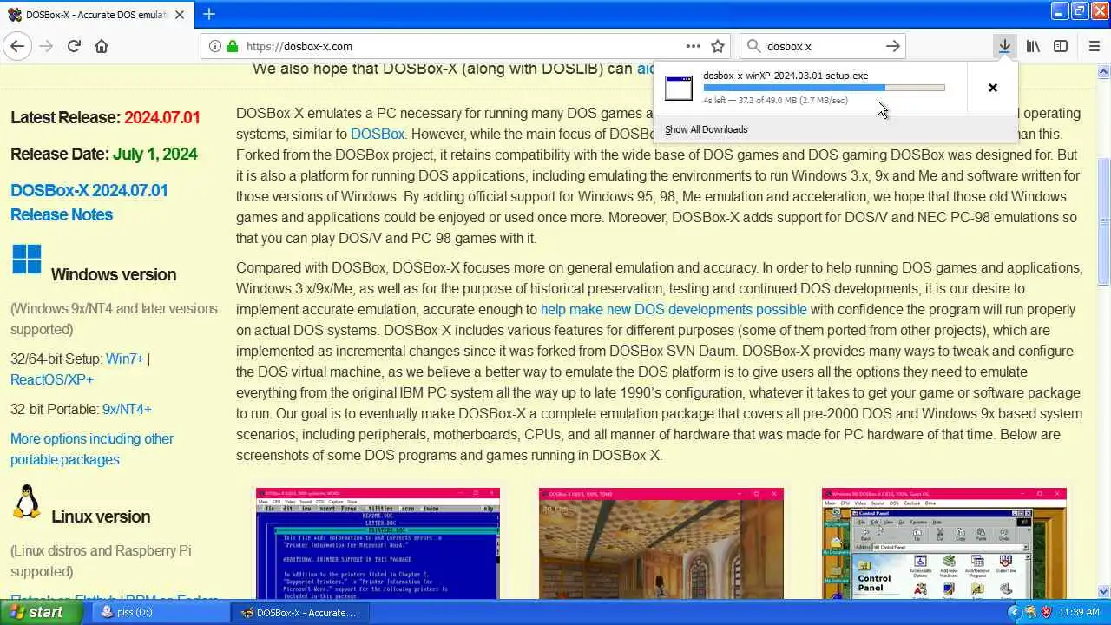Follow the DOSBox link in the description
Screen dimensions: 1111x625
click(378, 134)
